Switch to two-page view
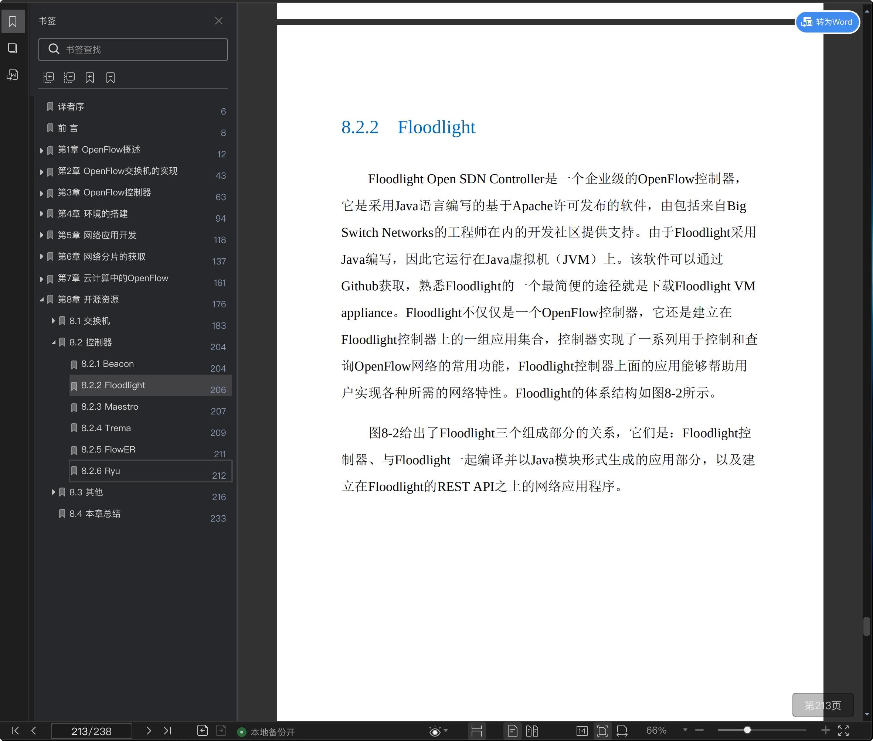The image size is (873, 741). 532,731
